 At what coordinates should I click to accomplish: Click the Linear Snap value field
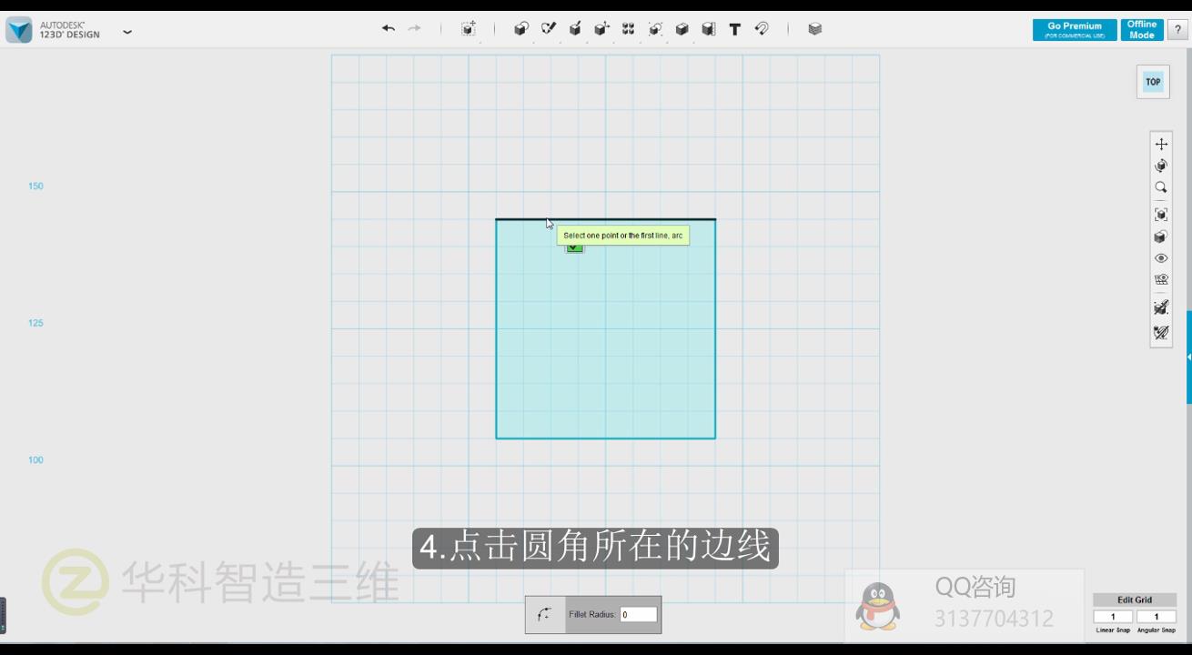tap(1113, 617)
